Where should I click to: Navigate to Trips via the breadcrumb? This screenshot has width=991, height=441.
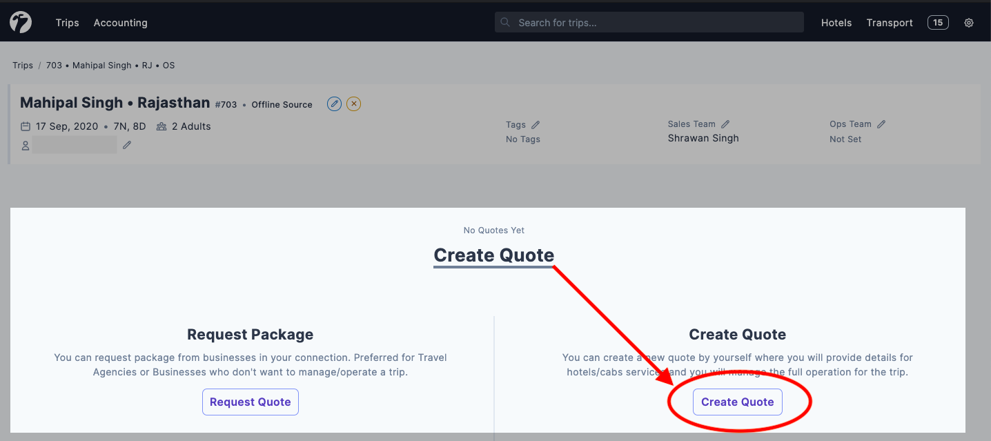click(x=22, y=65)
